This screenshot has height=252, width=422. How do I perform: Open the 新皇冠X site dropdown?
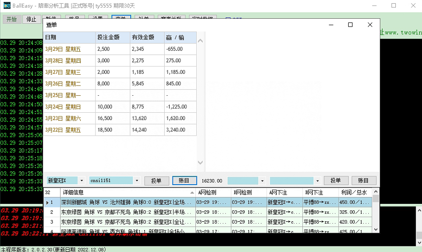coord(82,181)
